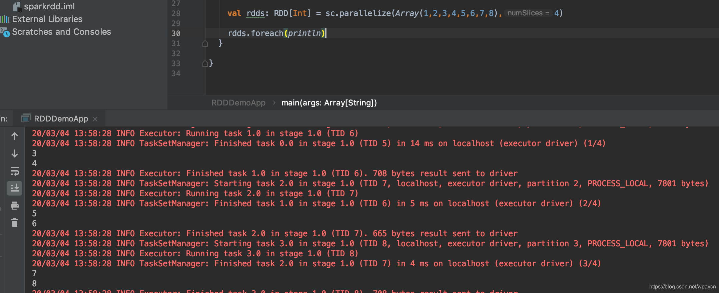Click the numSlices parameter hint
Image resolution: width=719 pixels, height=293 pixels.
(x=528, y=13)
